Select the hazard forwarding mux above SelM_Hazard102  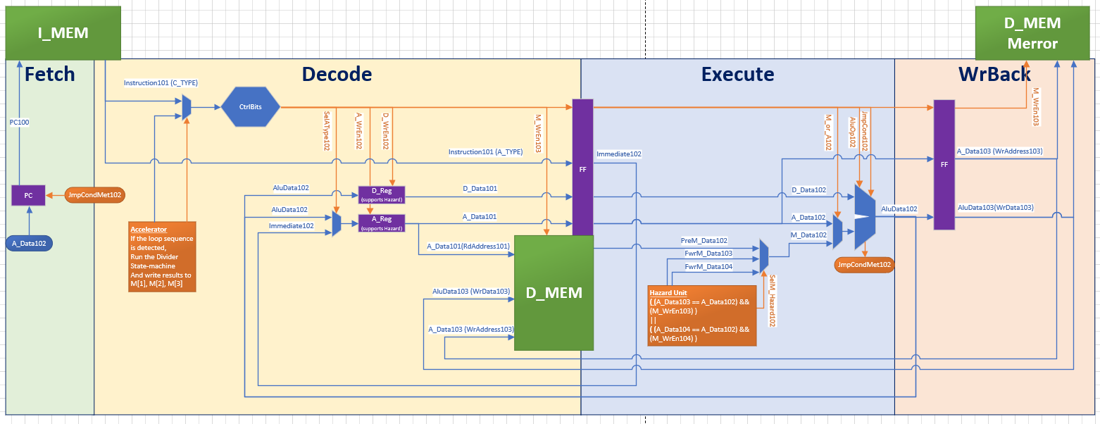pyautogui.click(x=763, y=256)
